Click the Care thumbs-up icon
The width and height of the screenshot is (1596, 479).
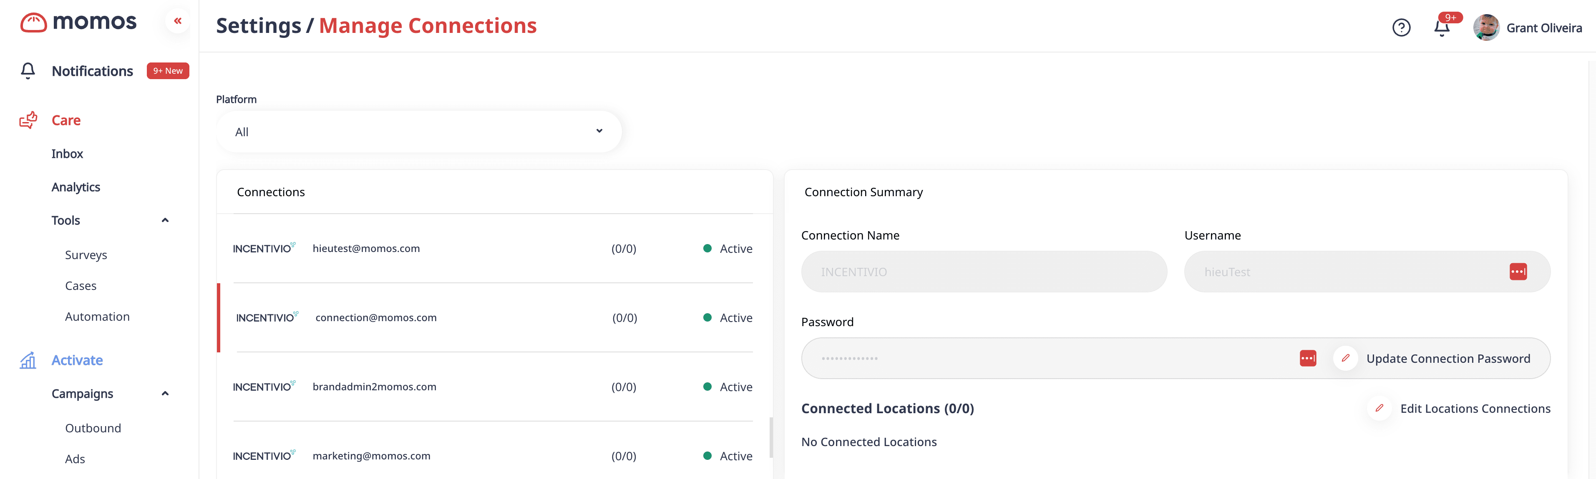pyautogui.click(x=28, y=120)
